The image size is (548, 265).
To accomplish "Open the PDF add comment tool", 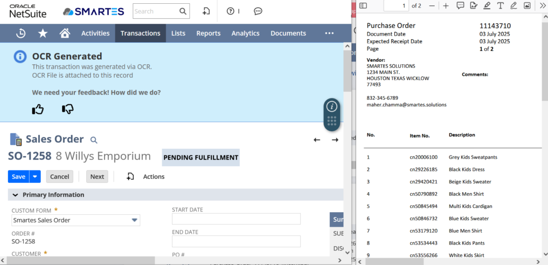I will (460, 5).
